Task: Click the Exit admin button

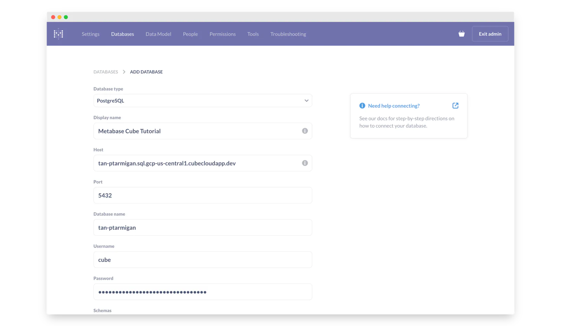Action: tap(490, 34)
